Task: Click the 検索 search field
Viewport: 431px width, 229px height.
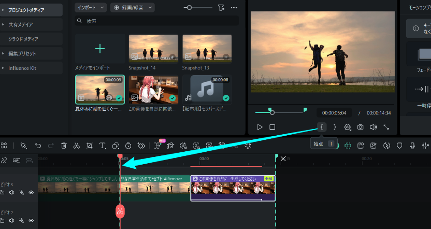Action: coord(156,21)
